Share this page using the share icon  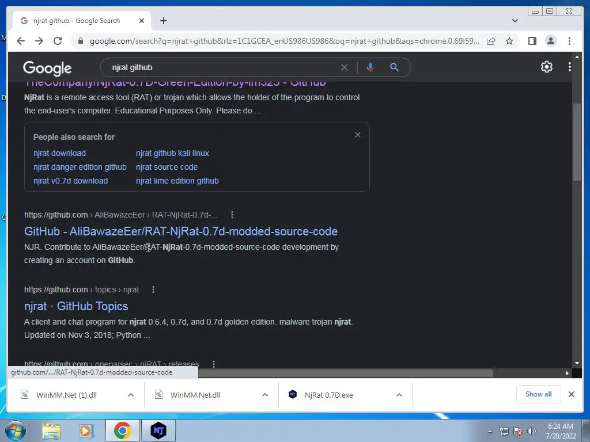click(x=491, y=41)
